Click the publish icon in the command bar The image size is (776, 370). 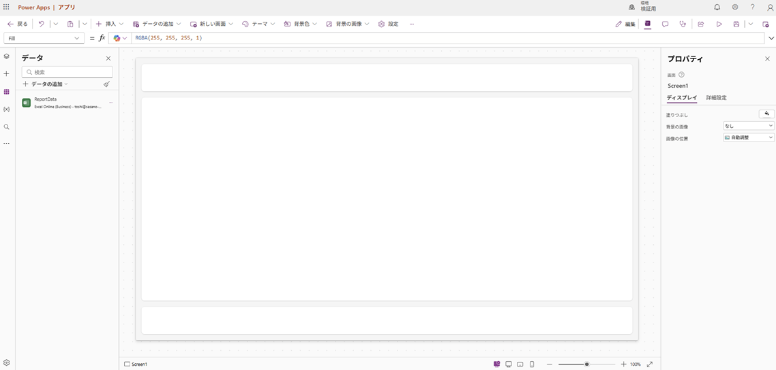[x=766, y=24]
